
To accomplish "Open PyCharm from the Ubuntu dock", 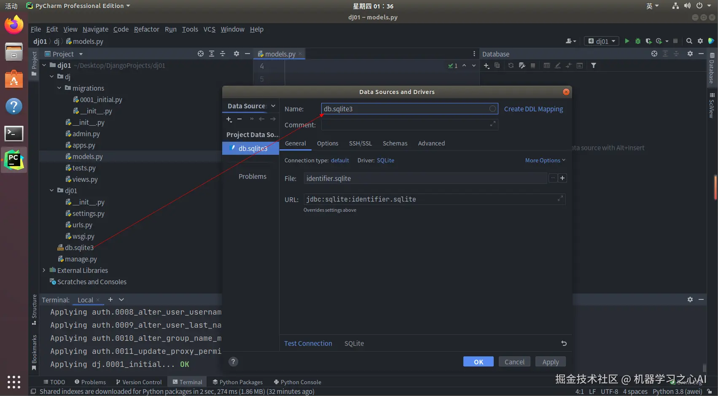I will tap(14, 160).
